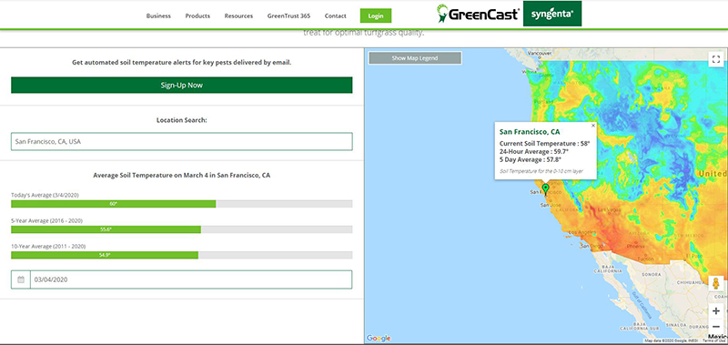The image size is (728, 345).
Task: Open the Resources menu
Action: click(x=238, y=15)
